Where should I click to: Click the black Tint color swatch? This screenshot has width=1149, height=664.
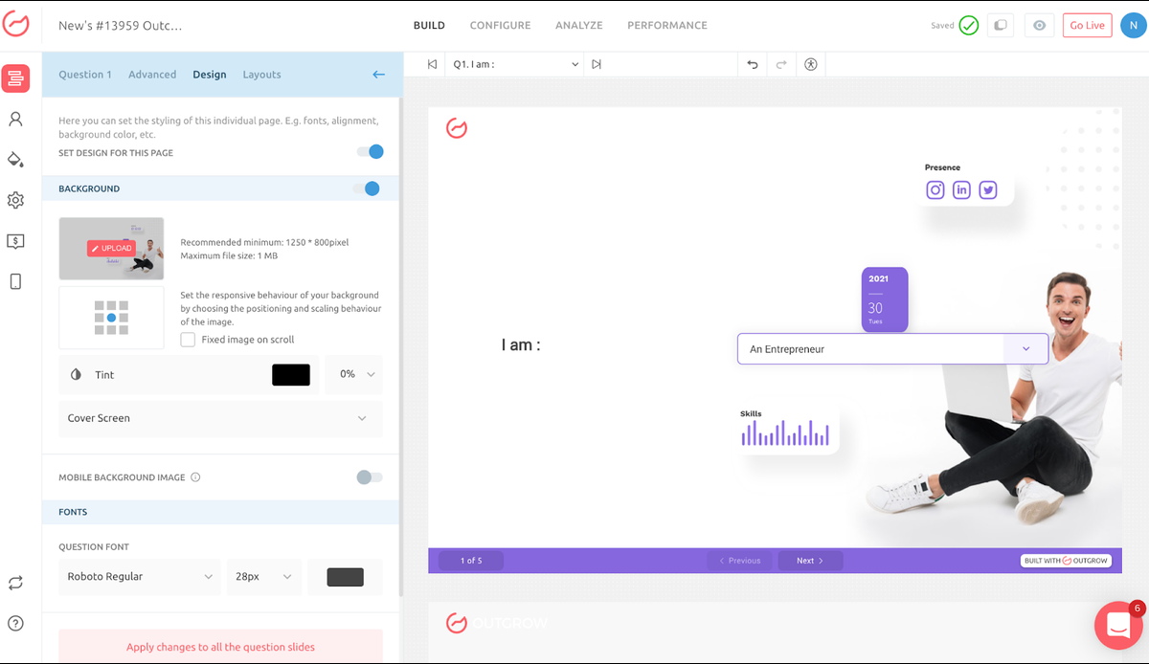pyautogui.click(x=291, y=375)
